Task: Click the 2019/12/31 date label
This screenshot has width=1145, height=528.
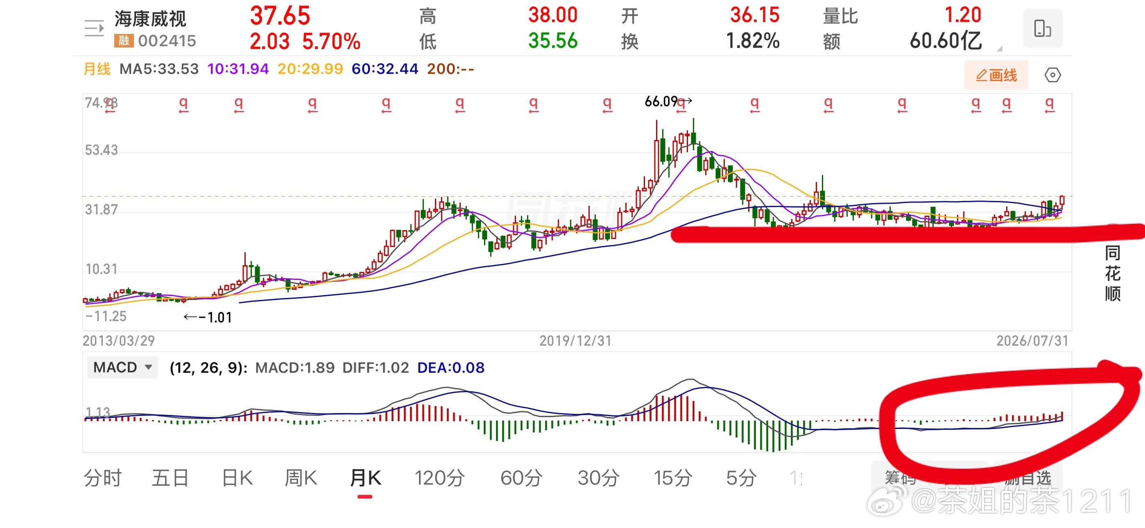Action: click(576, 341)
